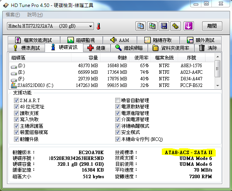Click the firmware version EC2OA70K
This screenshot has height=191, width=232.
pos(91,152)
